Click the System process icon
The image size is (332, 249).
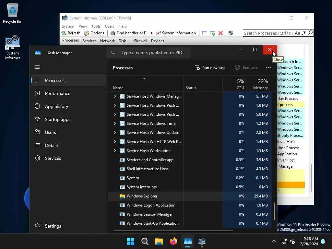pyautogui.click(x=122, y=178)
